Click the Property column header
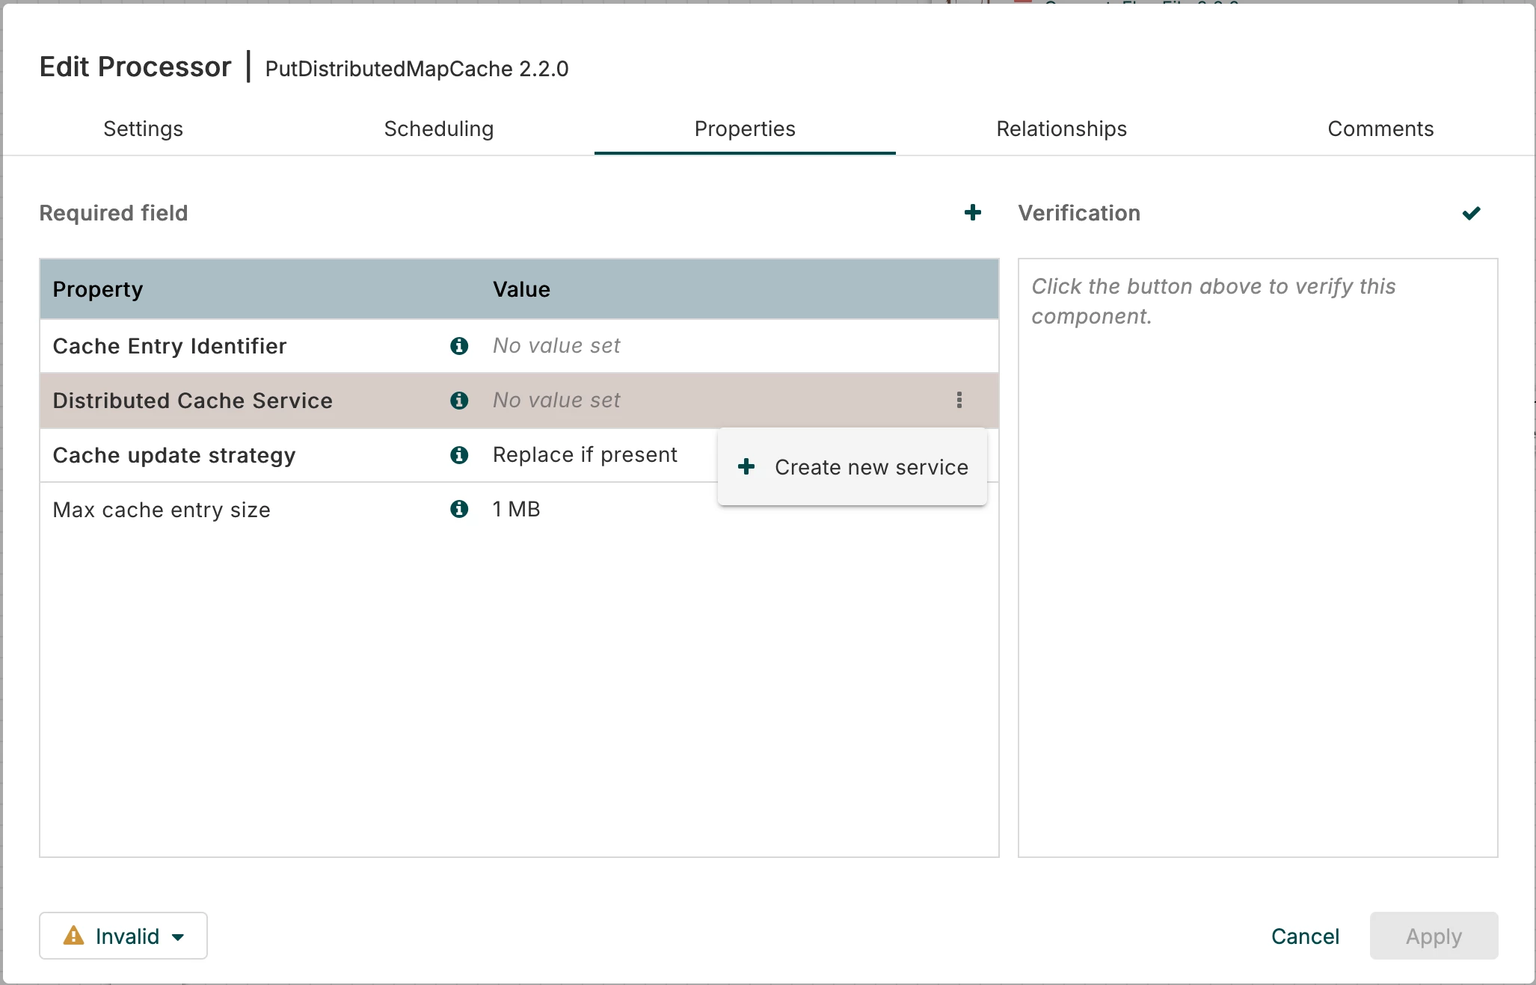This screenshot has height=985, width=1536. (x=97, y=289)
